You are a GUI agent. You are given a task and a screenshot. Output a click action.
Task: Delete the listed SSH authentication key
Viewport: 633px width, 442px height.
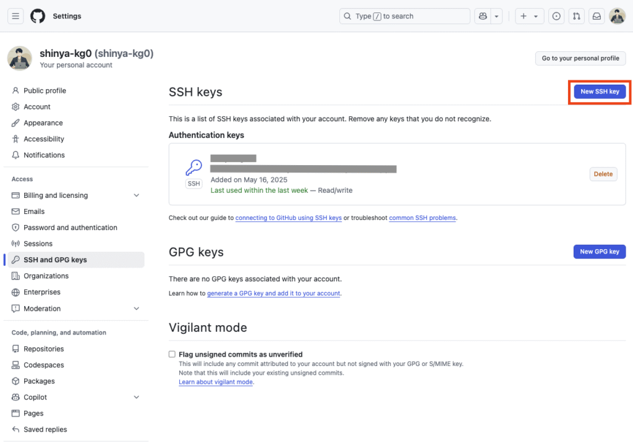click(x=603, y=174)
